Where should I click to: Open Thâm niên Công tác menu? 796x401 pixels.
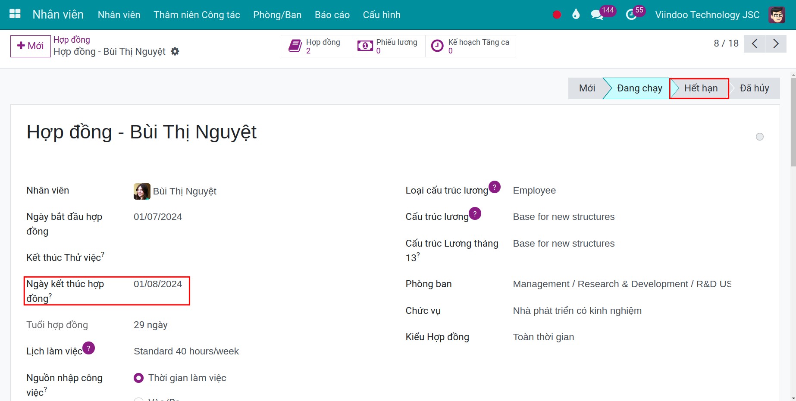click(x=197, y=15)
